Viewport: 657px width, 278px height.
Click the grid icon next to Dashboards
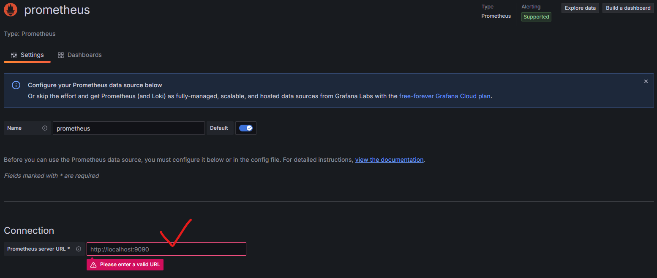pos(60,55)
